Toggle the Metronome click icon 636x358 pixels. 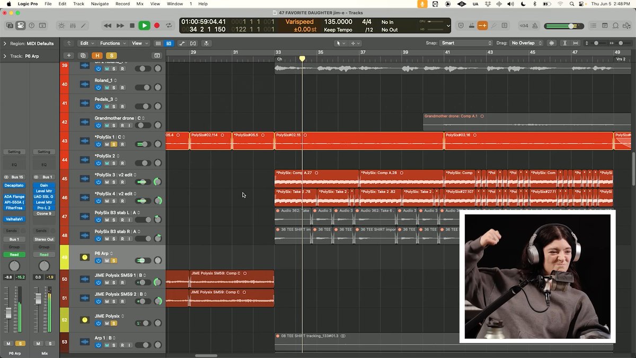[x=535, y=25]
